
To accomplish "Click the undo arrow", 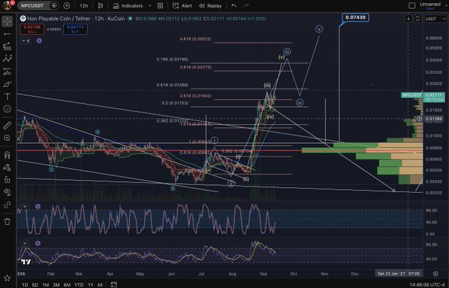I will (234, 6).
